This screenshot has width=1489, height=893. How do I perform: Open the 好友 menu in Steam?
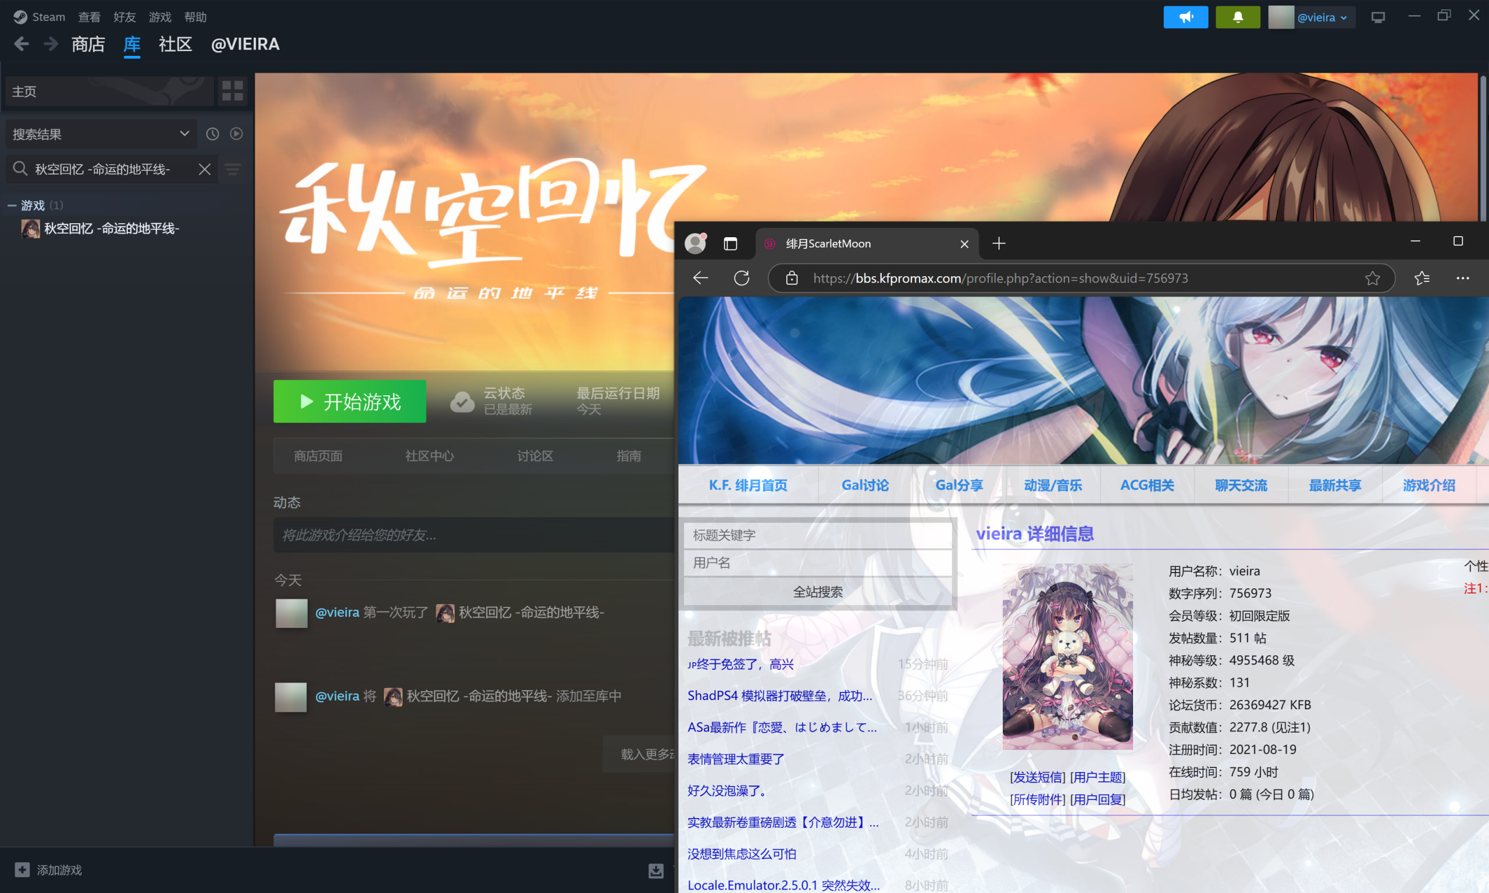tap(124, 17)
